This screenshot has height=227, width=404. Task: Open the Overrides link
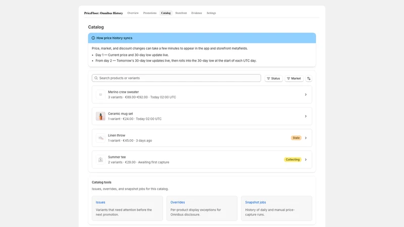(178, 202)
